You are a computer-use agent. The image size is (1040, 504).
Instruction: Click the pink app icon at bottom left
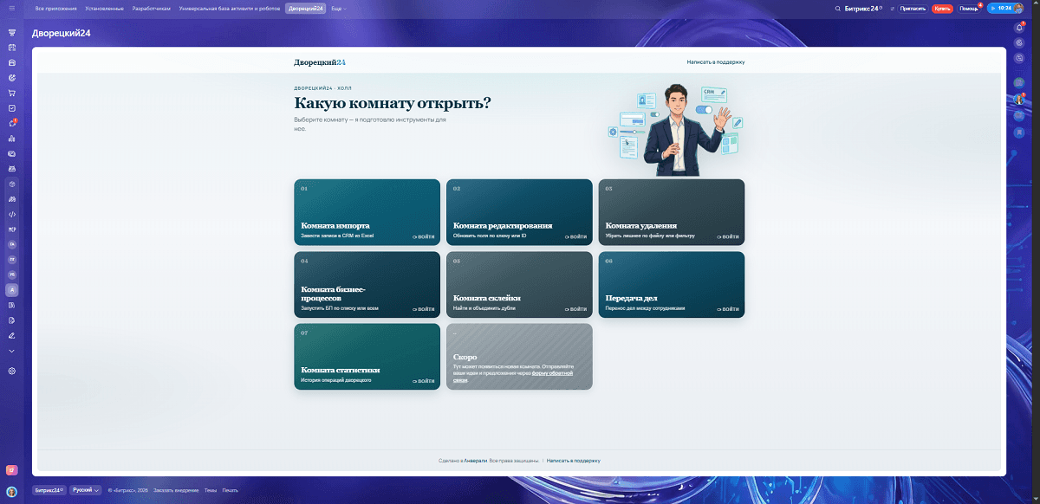[11, 470]
